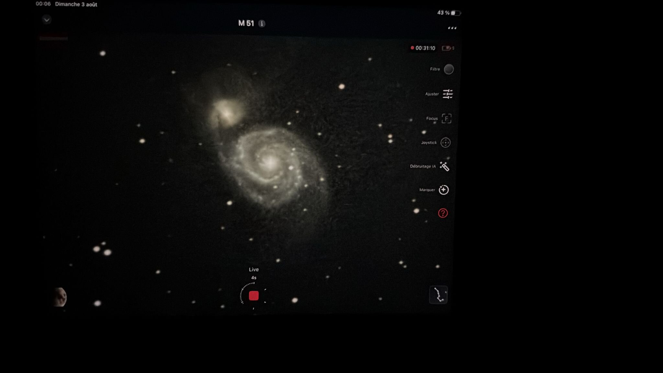This screenshot has height=373, width=663.
Task: Open the Joystick control icon
Action: click(x=445, y=142)
